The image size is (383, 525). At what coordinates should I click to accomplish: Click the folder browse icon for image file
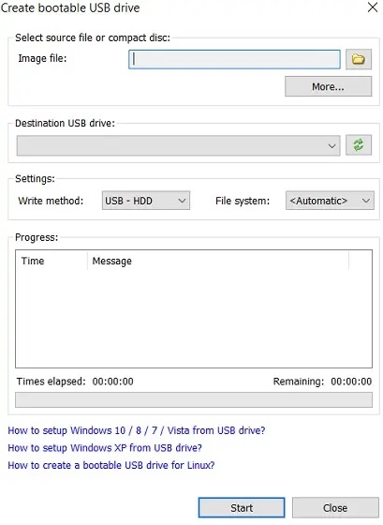[359, 59]
